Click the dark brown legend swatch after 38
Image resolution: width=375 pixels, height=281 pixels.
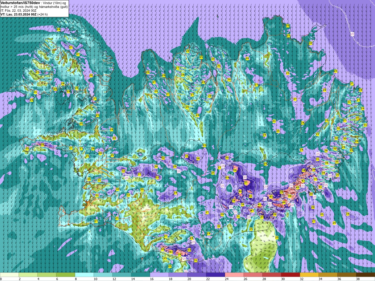click(366, 275)
